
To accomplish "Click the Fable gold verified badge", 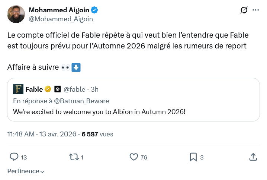I will [48, 89].
